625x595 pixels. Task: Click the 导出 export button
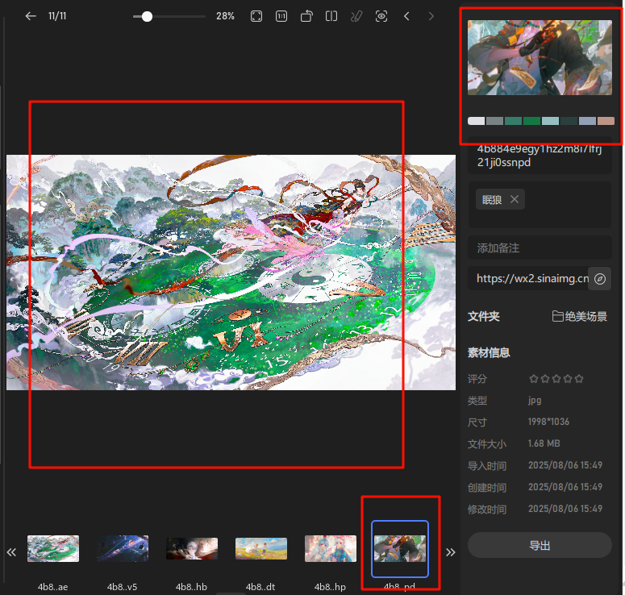click(x=540, y=545)
